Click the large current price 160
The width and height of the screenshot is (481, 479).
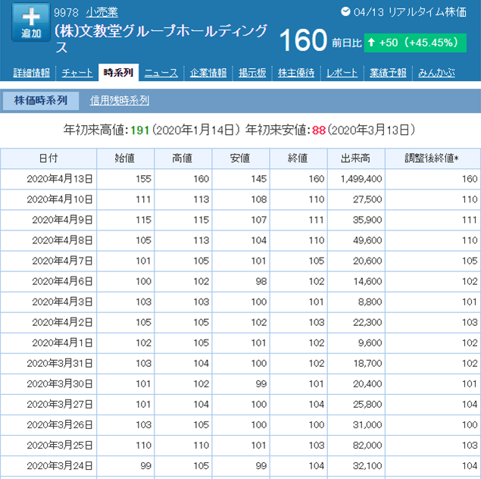[x=304, y=40]
